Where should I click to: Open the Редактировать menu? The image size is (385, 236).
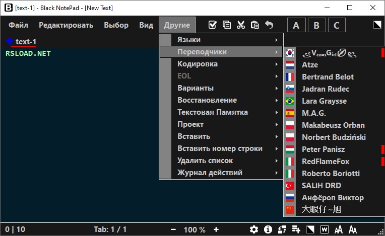[66, 25]
